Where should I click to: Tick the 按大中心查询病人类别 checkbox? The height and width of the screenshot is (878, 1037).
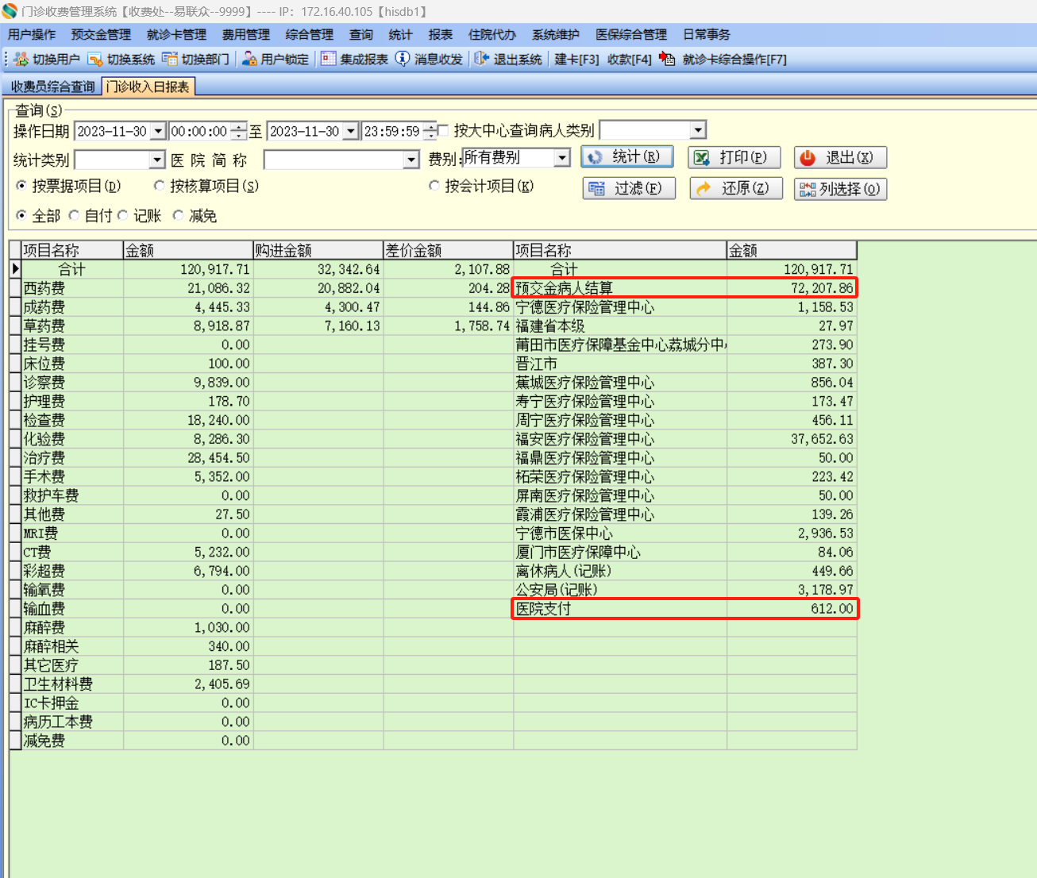[x=443, y=130]
